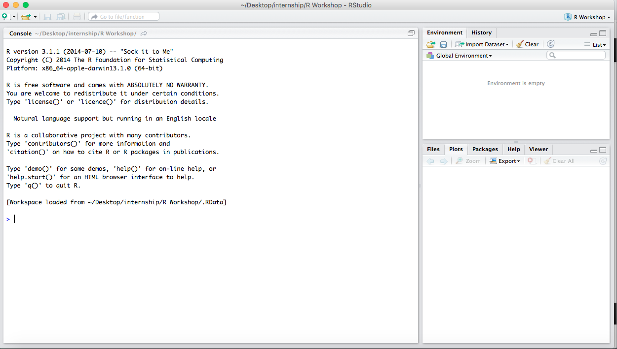
Task: Maximize the Console pane
Action: 411,33
